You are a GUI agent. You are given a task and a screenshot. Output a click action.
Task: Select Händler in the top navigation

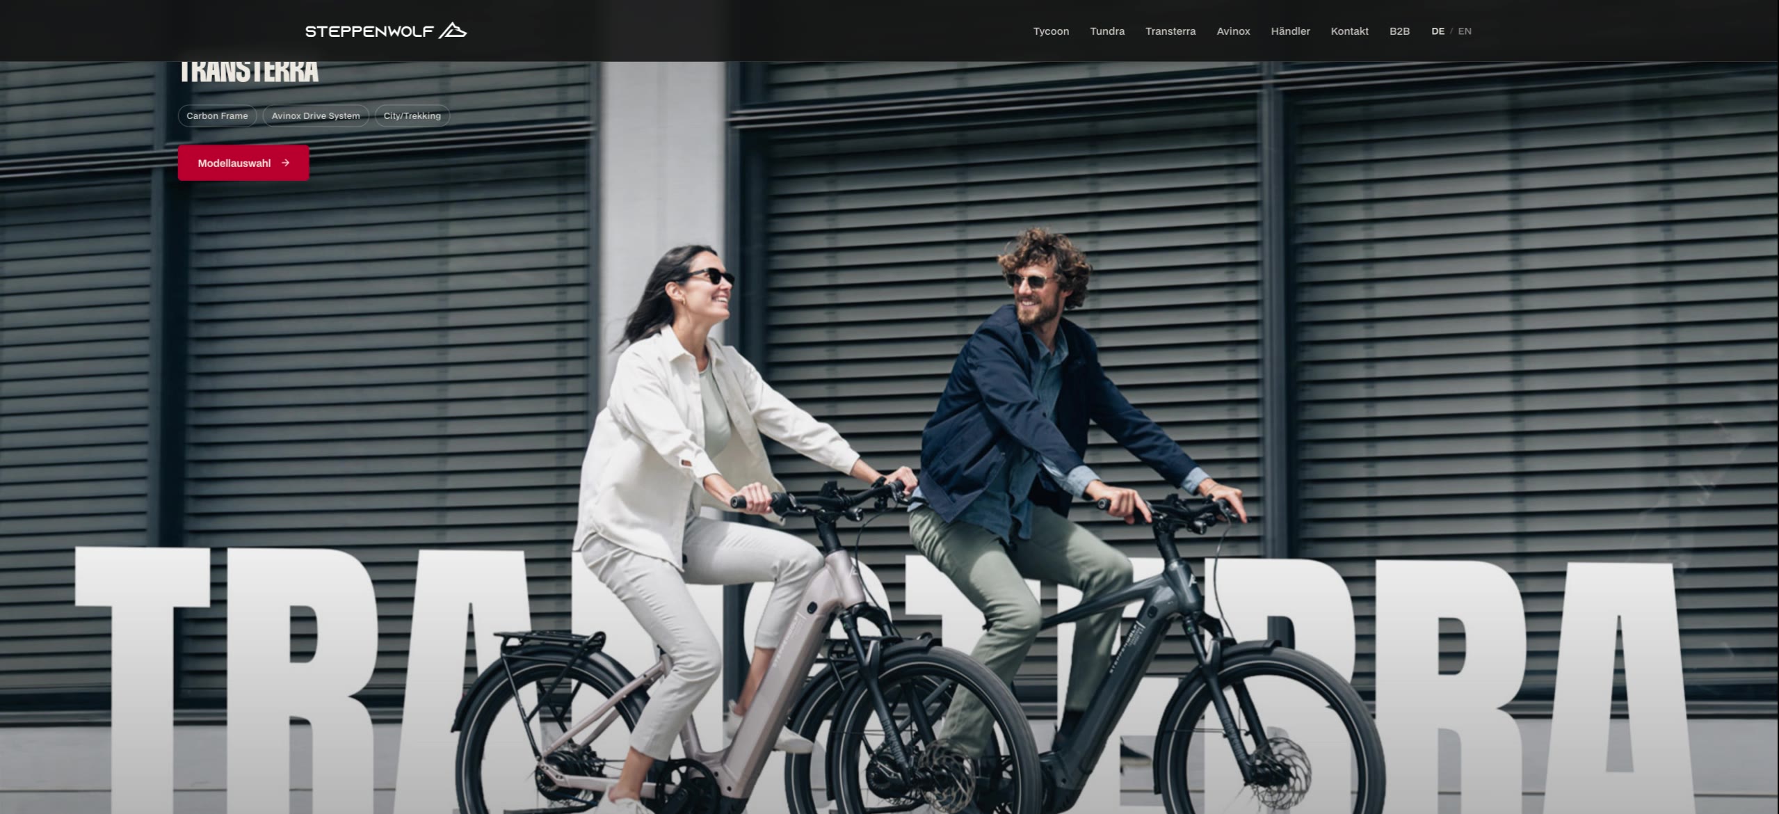1290,31
